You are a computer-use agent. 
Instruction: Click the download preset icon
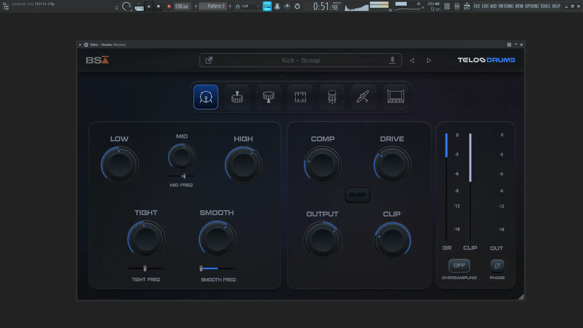[393, 60]
